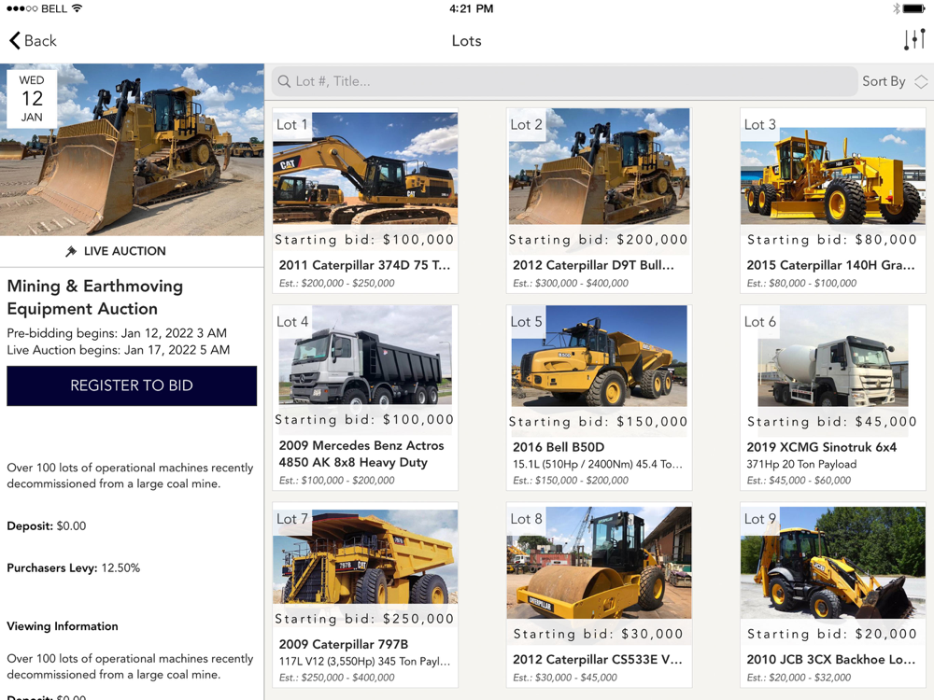Click 'Est.: $200,000 - $250,000' estimate
The height and width of the screenshot is (700, 934).
click(x=336, y=284)
